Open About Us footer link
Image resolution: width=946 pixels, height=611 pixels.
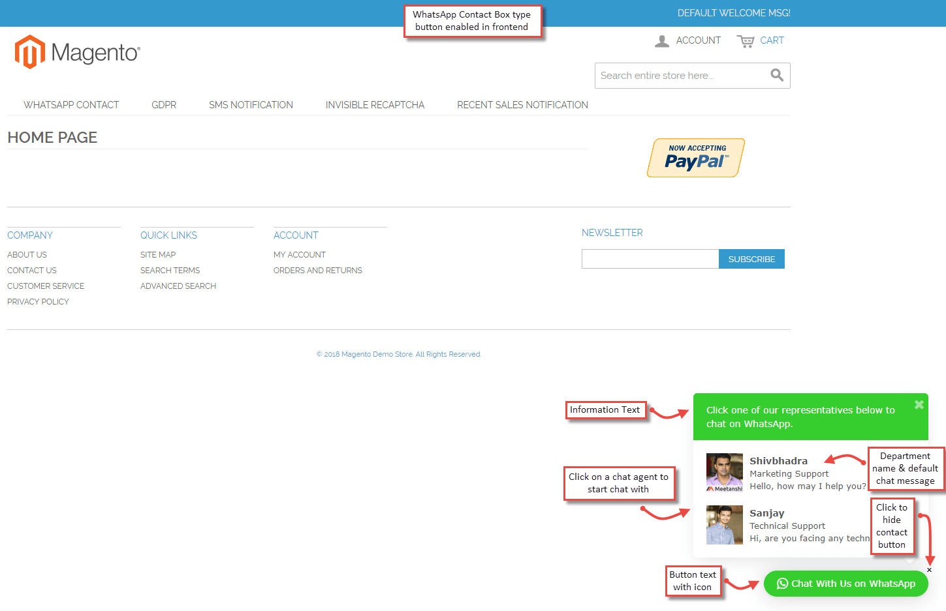(27, 255)
